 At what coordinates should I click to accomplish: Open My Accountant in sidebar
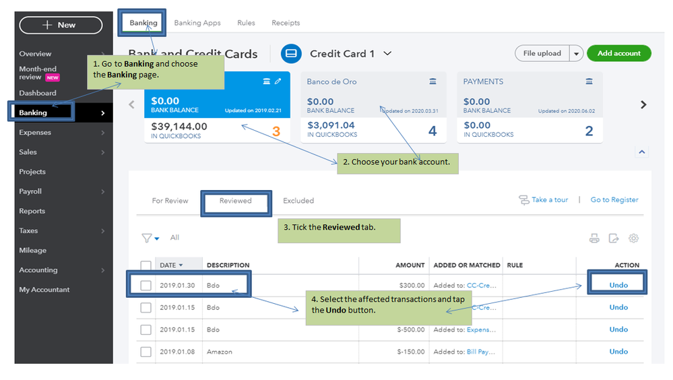coord(44,290)
